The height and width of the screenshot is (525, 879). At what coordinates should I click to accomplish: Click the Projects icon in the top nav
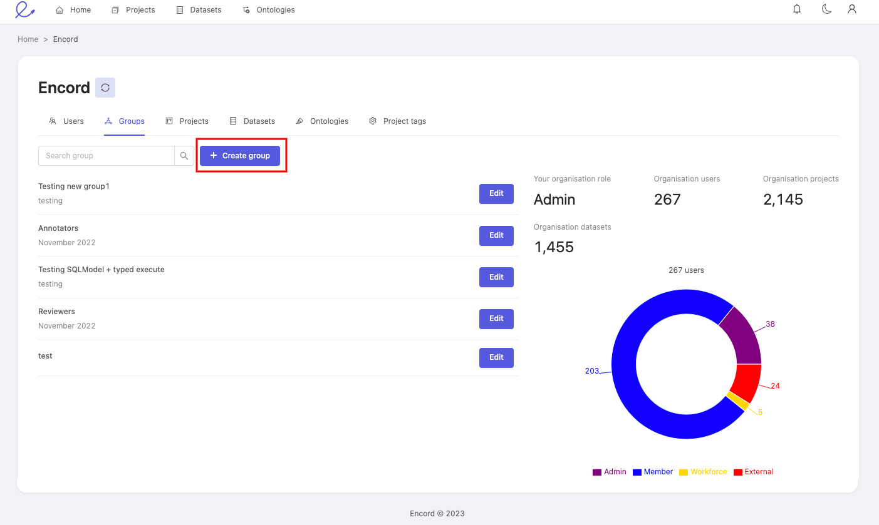pyautogui.click(x=115, y=10)
